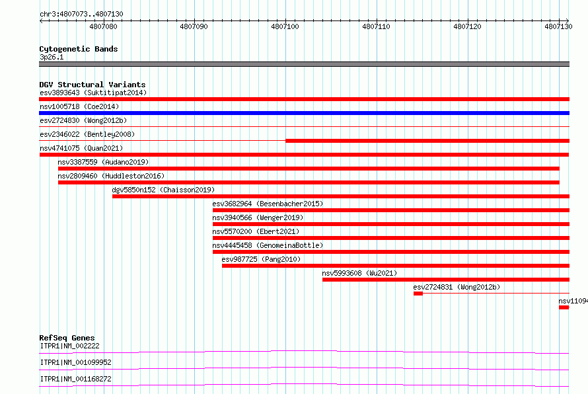Screen dimensions: 588x394
Task: Click the ITPR1|NM_002222 gene label
Action: pos(70,346)
